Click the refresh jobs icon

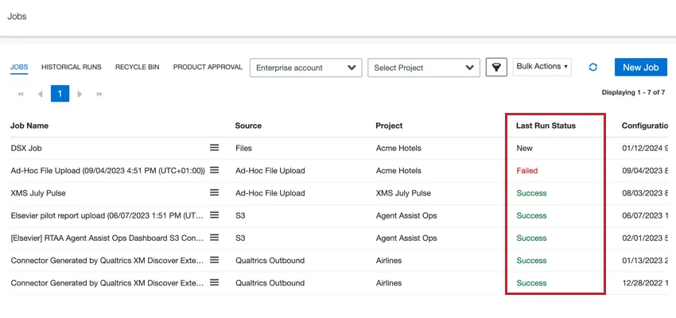point(592,68)
